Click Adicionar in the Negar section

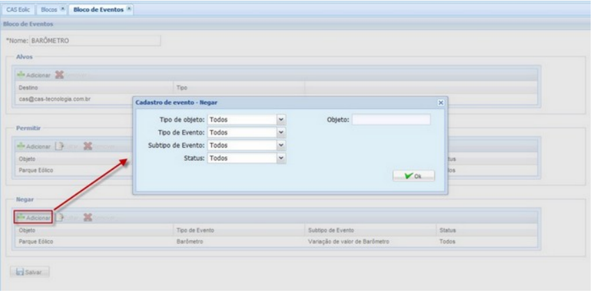[34, 217]
